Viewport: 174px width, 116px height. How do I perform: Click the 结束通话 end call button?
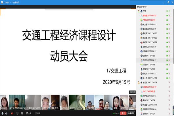(131, 113)
